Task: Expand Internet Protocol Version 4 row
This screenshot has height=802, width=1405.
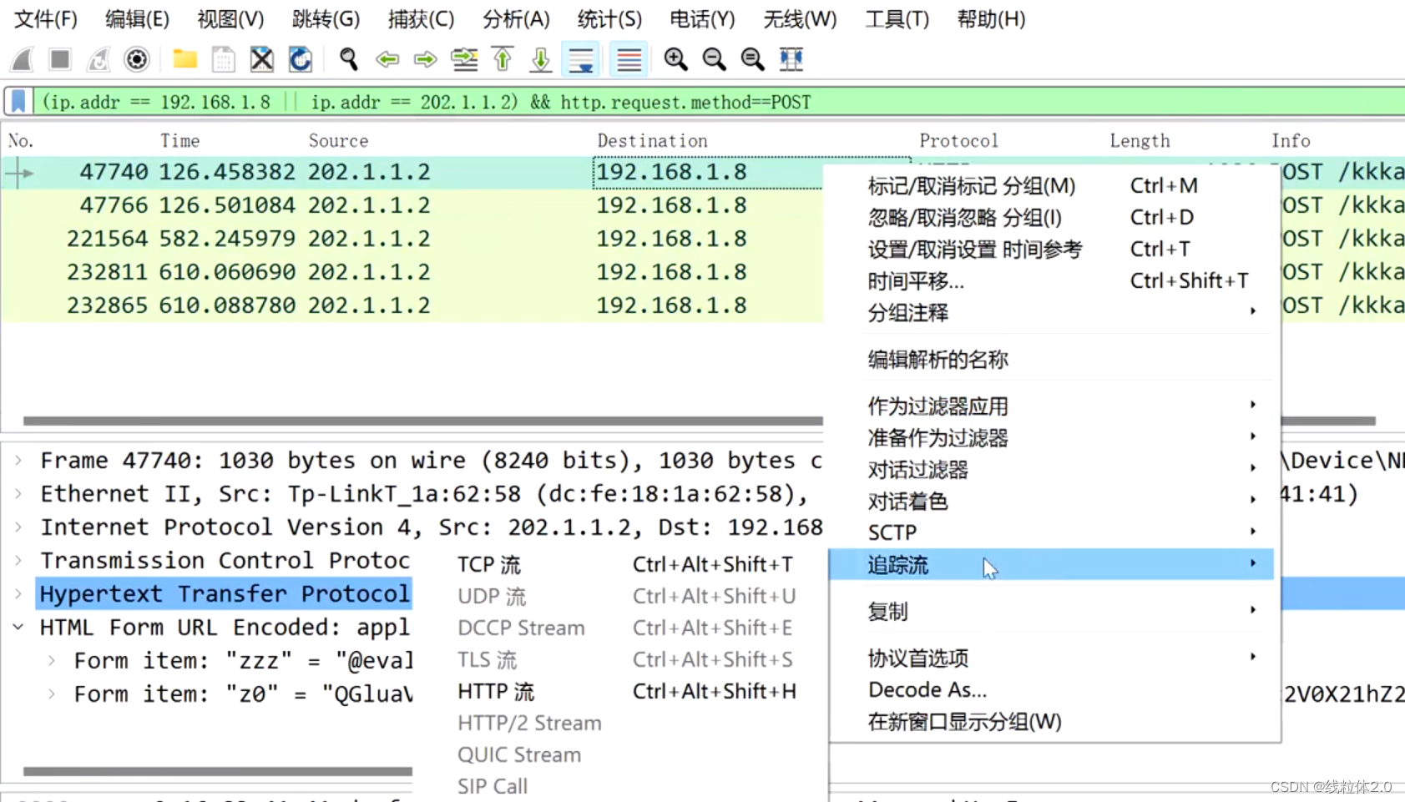Action: point(18,527)
